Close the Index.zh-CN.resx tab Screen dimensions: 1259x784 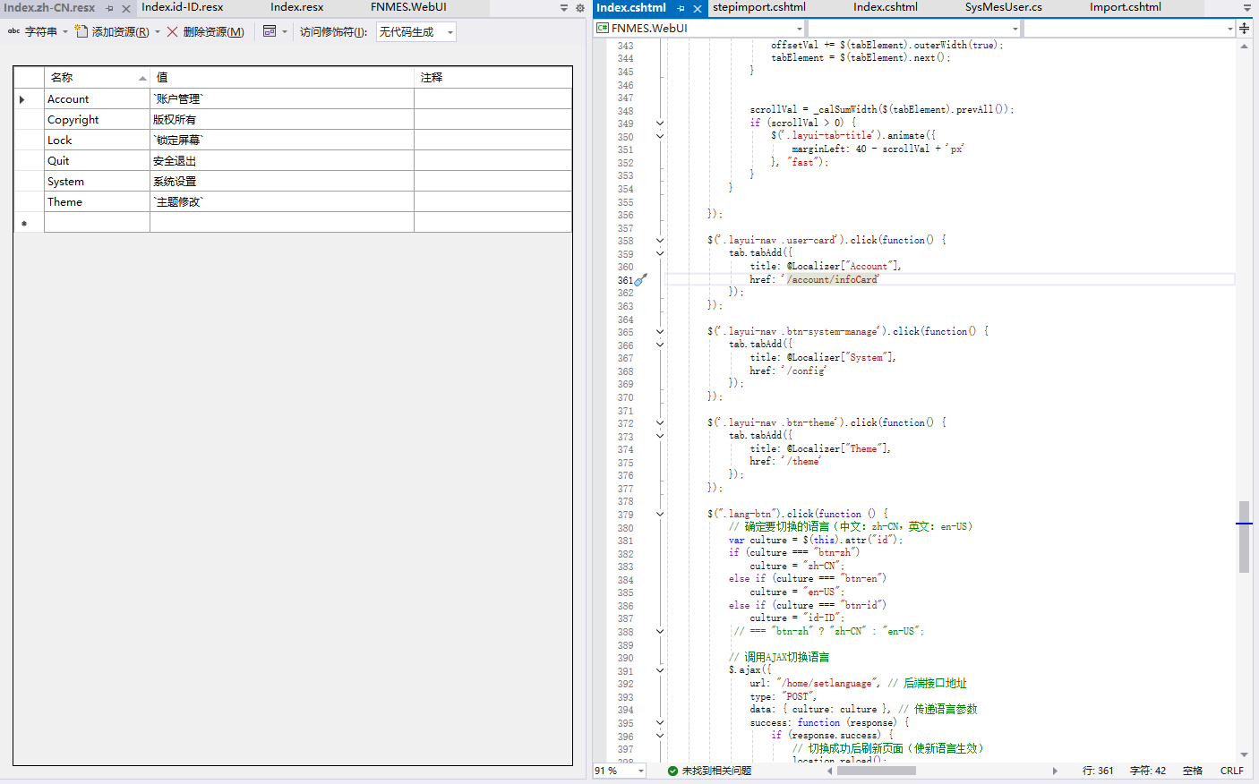(126, 8)
